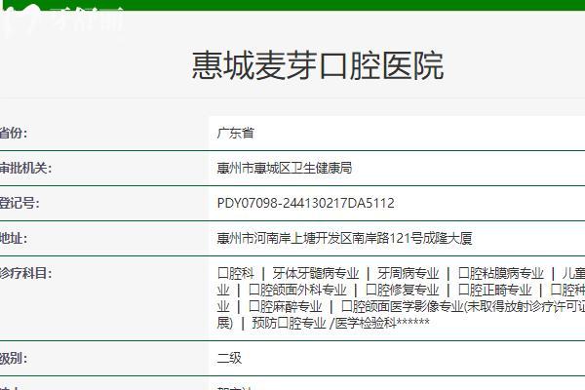The height and width of the screenshot is (390, 585).
Task: Select the province value 广东省
Action: [x=235, y=133]
